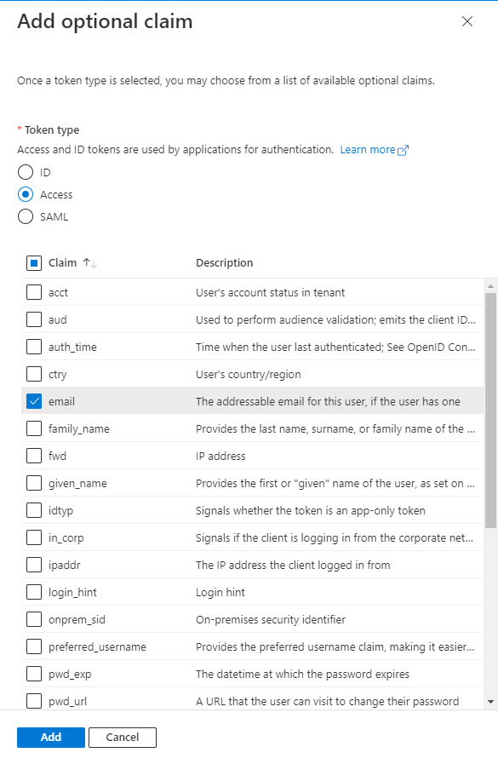The width and height of the screenshot is (498, 764).
Task: Enable the preferred_username claim checkbox
Action: pyautogui.click(x=33, y=647)
